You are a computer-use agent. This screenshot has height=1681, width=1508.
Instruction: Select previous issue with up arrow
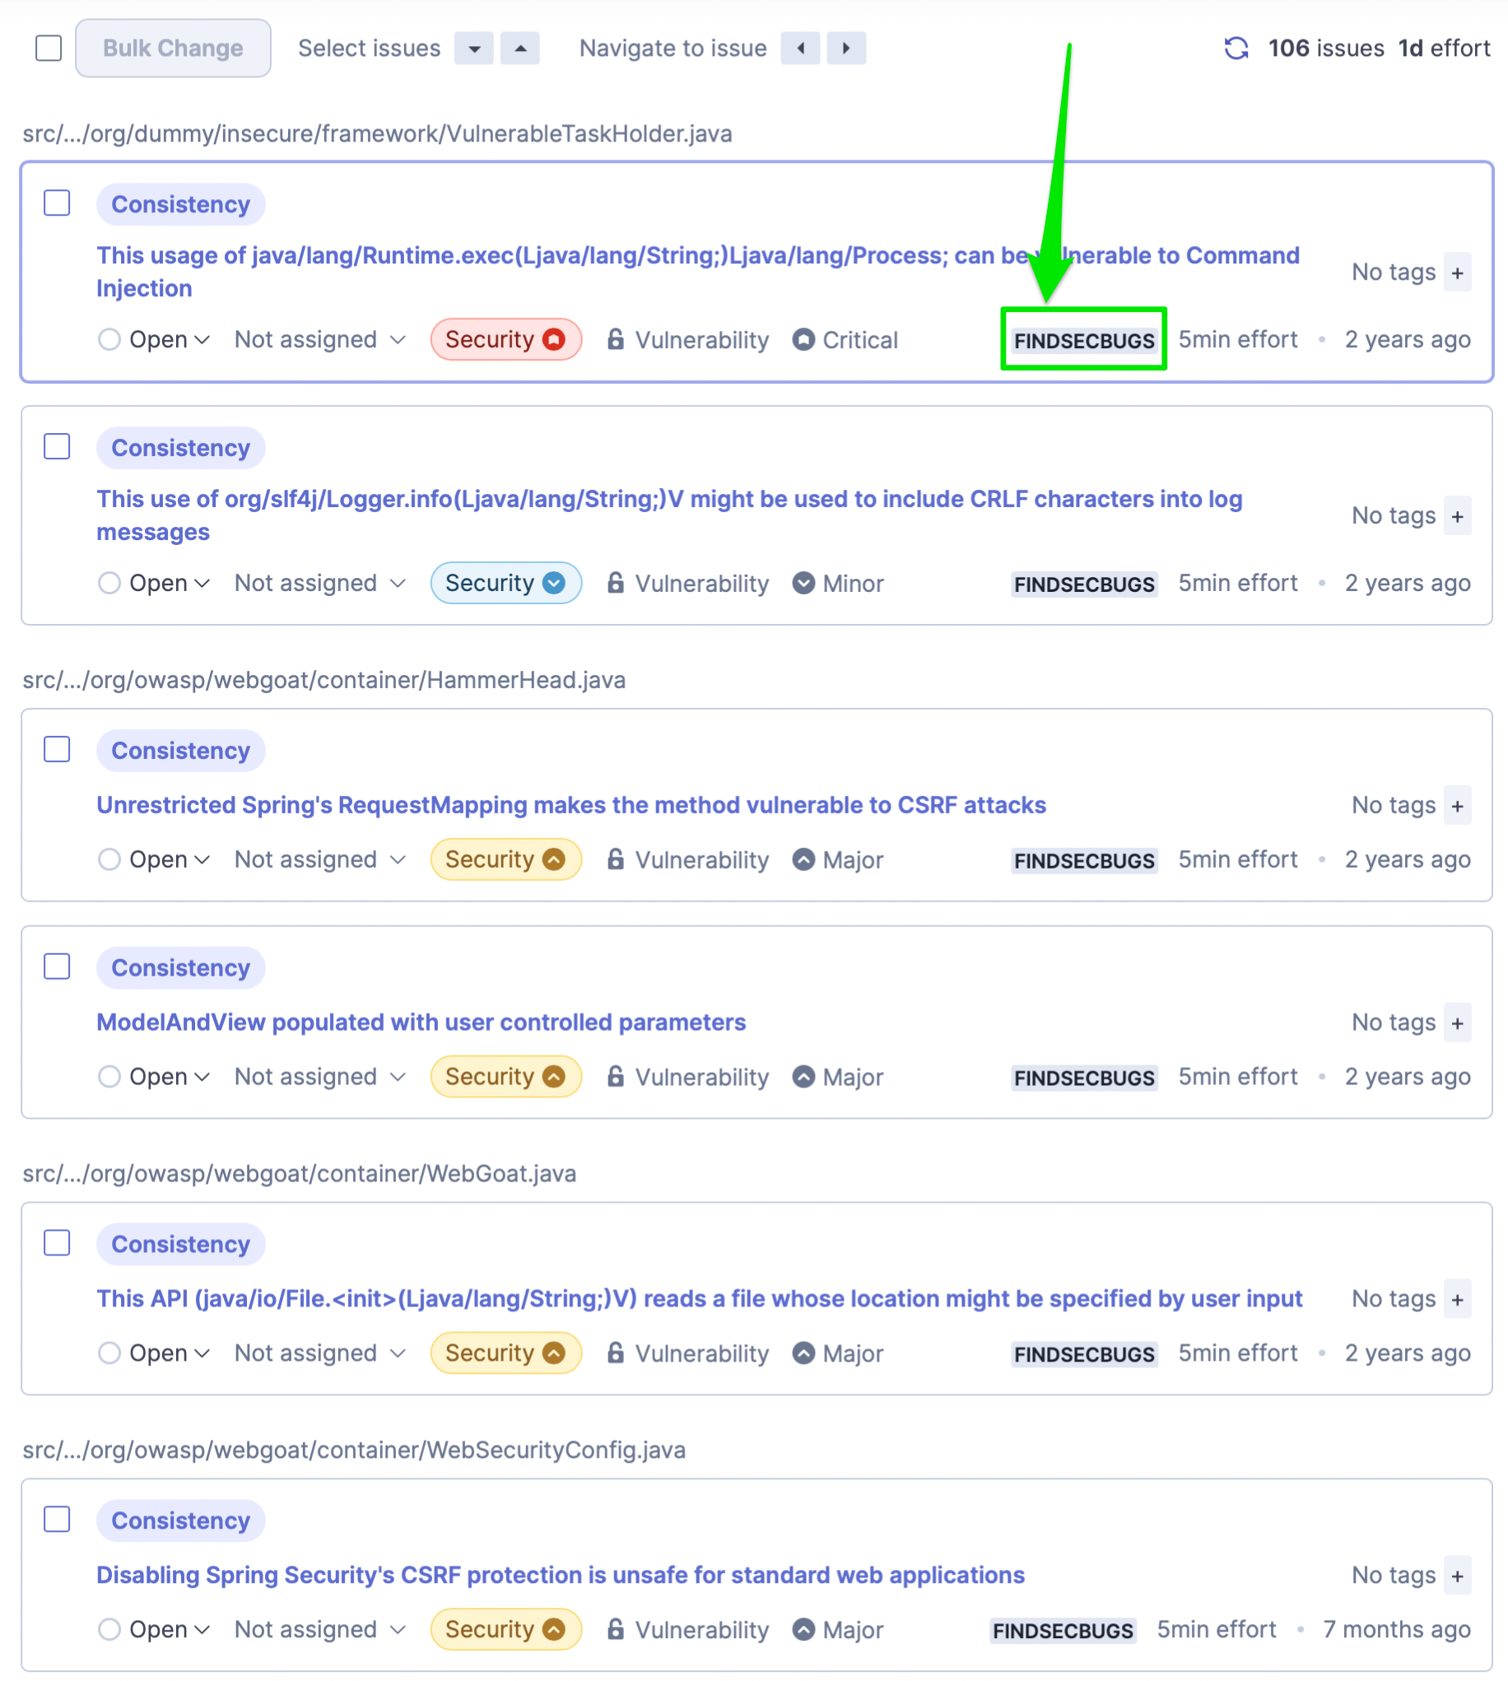(x=519, y=48)
